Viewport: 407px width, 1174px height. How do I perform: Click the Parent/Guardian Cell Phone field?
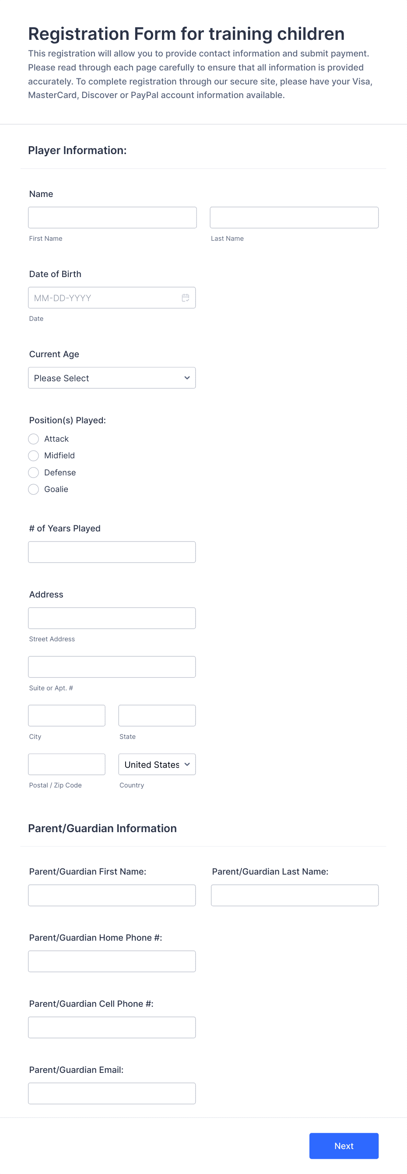click(x=112, y=1027)
